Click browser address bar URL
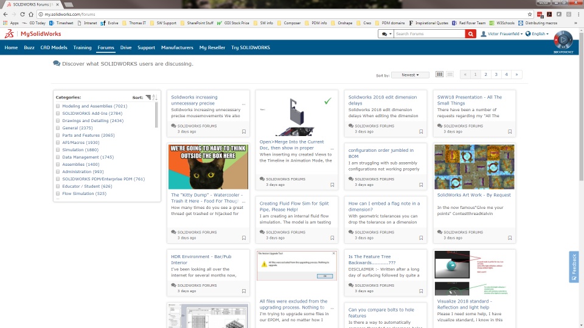Screen dimensions: 584x328 point(69,14)
